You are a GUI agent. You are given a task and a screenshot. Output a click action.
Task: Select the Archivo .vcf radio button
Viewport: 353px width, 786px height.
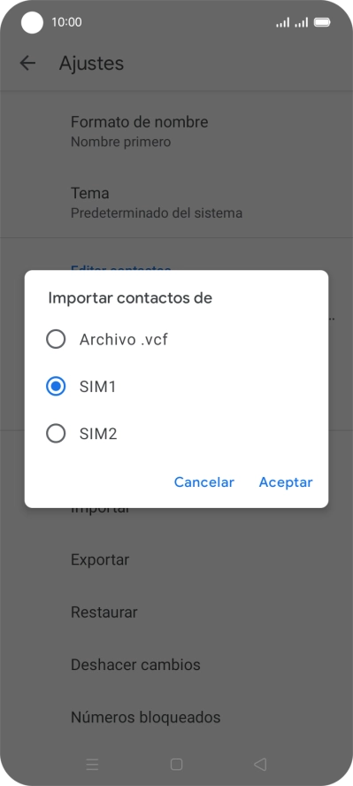pyautogui.click(x=56, y=339)
